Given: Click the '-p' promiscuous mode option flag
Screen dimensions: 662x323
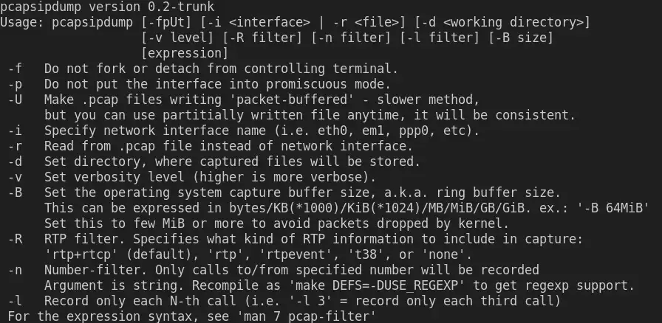Looking at the screenshot, I should pos(15,84).
